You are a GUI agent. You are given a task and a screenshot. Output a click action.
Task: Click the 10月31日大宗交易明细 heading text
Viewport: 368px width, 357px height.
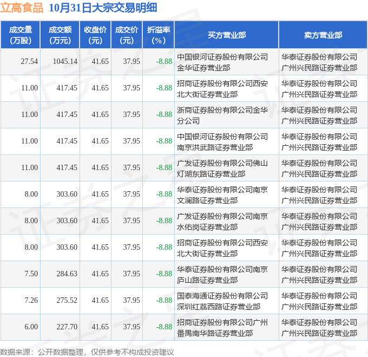click(103, 8)
